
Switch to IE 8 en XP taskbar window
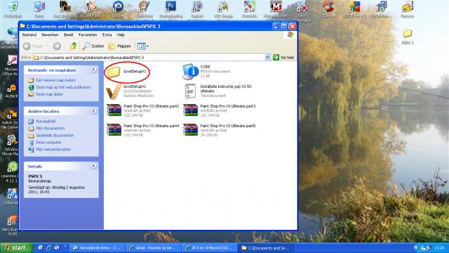pos(209,248)
